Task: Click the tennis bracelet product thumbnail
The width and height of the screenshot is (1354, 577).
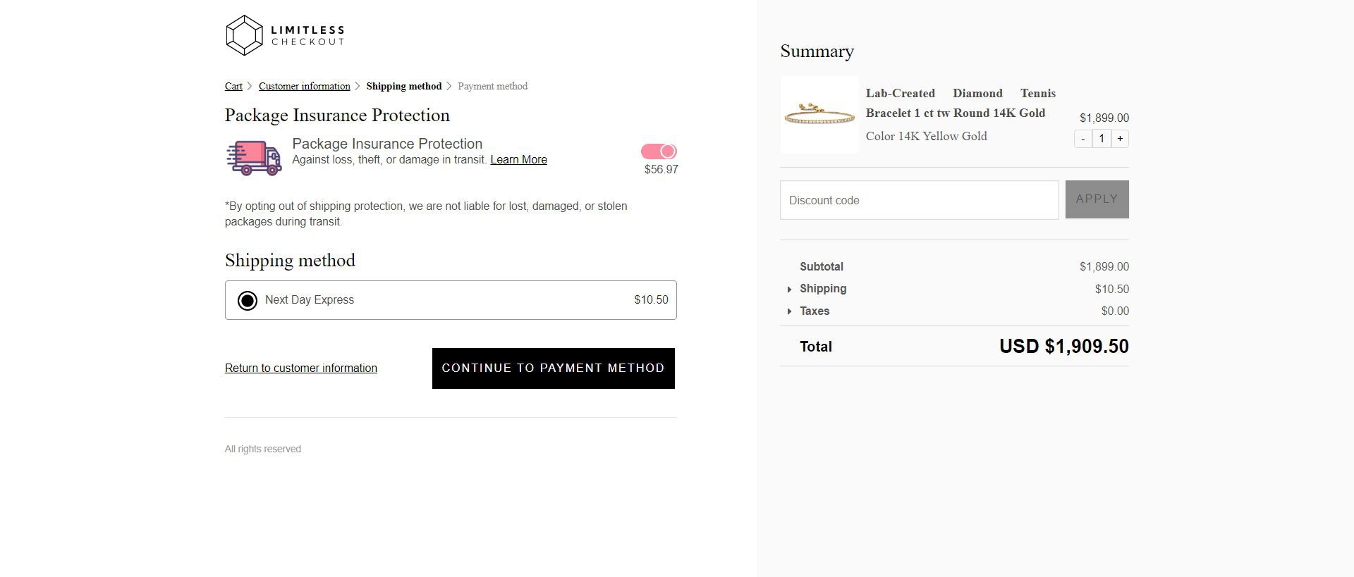Action: pos(819,115)
